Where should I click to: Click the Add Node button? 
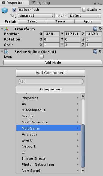53,62
